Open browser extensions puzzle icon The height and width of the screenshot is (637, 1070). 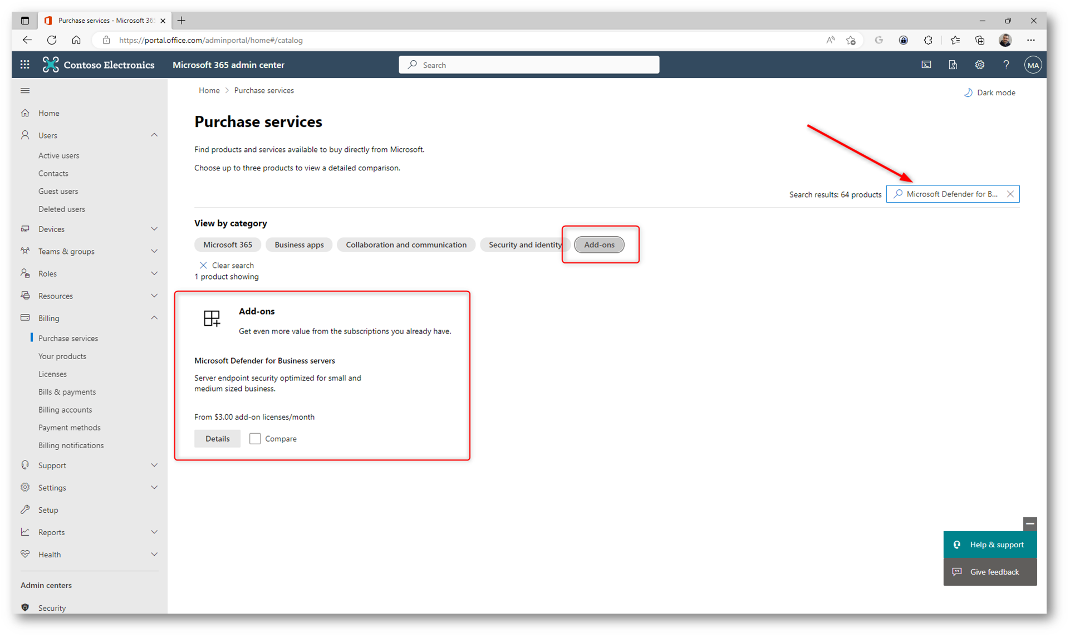pyautogui.click(x=927, y=40)
